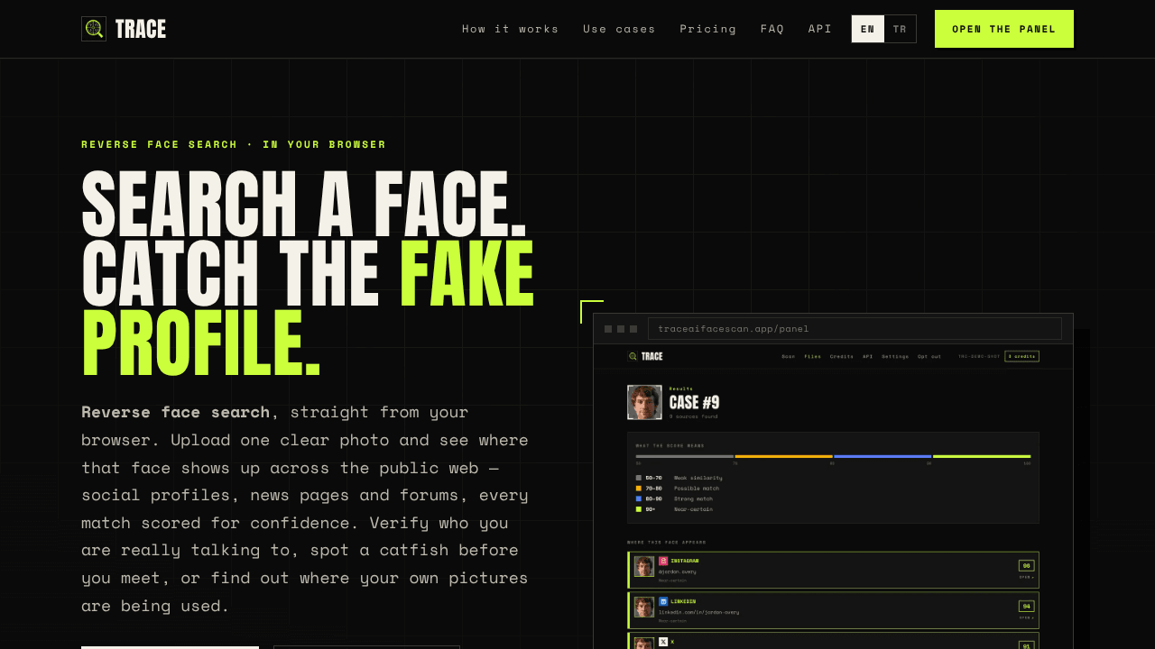Viewport: 1155px width, 649px height.
Task: Click the TRACE wordmark in the header
Action: pos(141,29)
